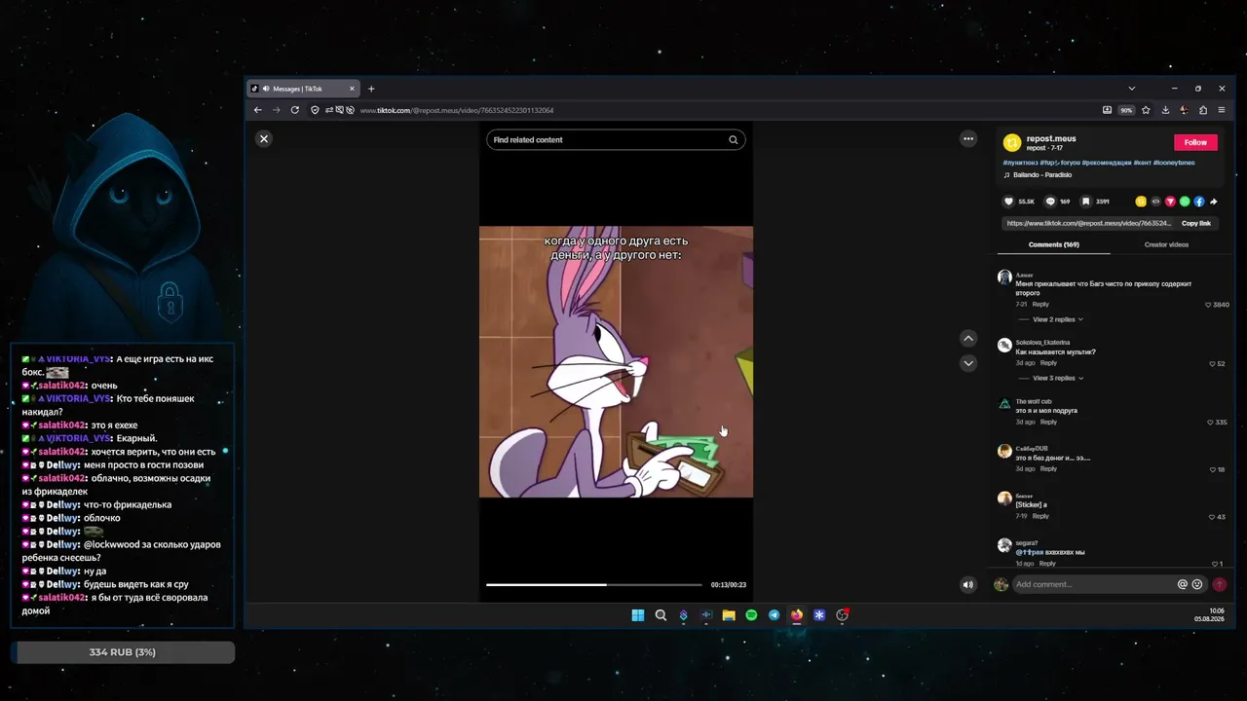Reply to The wolf cub comment
This screenshot has height=701, width=1247.
click(1048, 422)
